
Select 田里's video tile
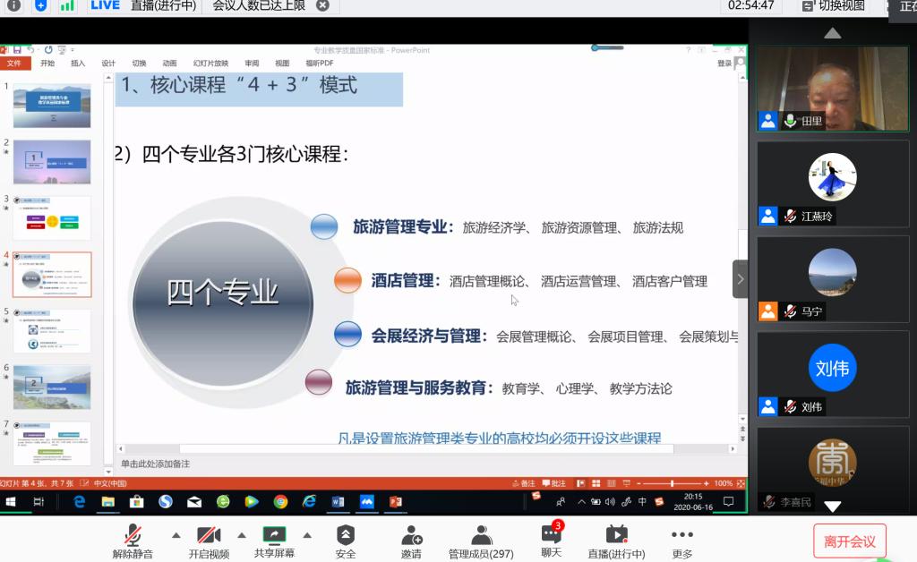click(833, 89)
